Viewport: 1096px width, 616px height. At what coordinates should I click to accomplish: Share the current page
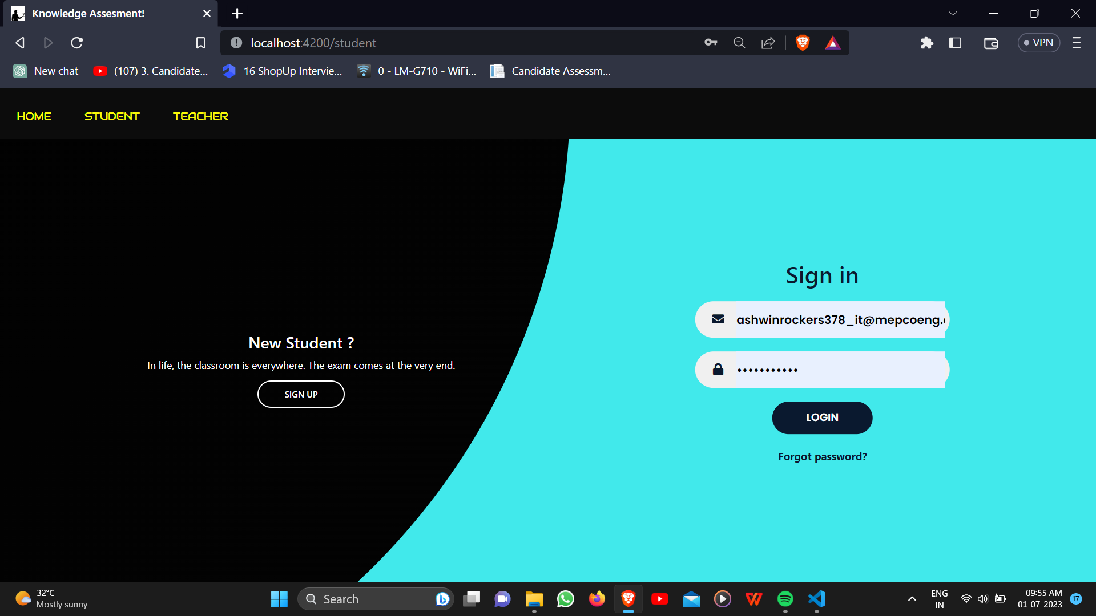(768, 43)
